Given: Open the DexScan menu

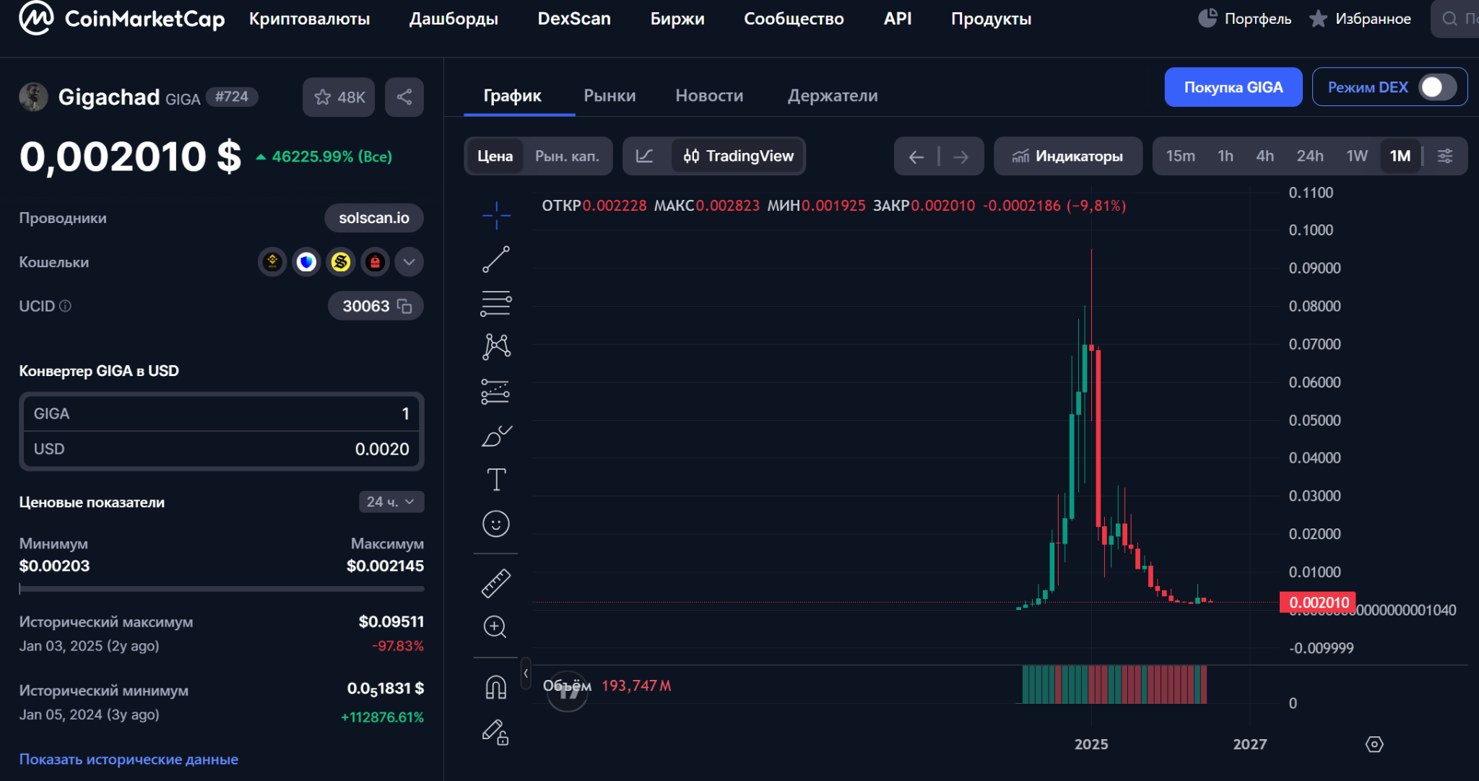Looking at the screenshot, I should [574, 19].
